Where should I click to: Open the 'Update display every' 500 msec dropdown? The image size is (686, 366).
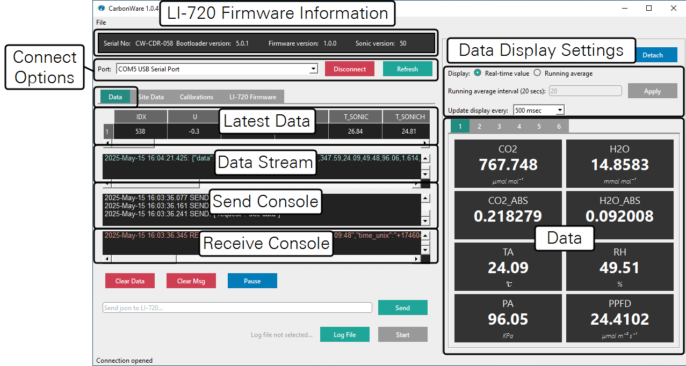[x=539, y=111]
